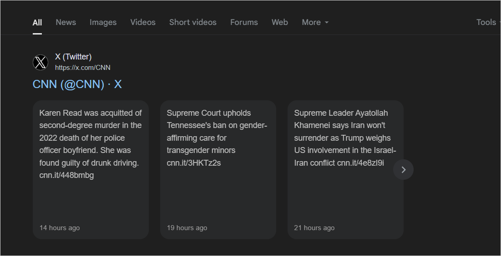Click the https://x.com/CNN URL
Image resolution: width=501 pixels, height=256 pixels.
pyautogui.click(x=82, y=68)
